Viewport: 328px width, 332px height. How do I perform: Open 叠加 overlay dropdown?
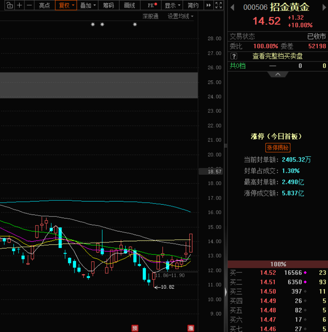88,5
